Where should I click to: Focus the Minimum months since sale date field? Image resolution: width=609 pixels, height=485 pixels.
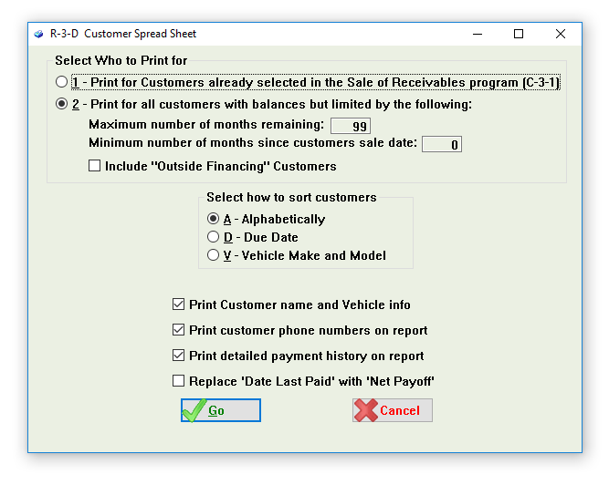pos(442,144)
